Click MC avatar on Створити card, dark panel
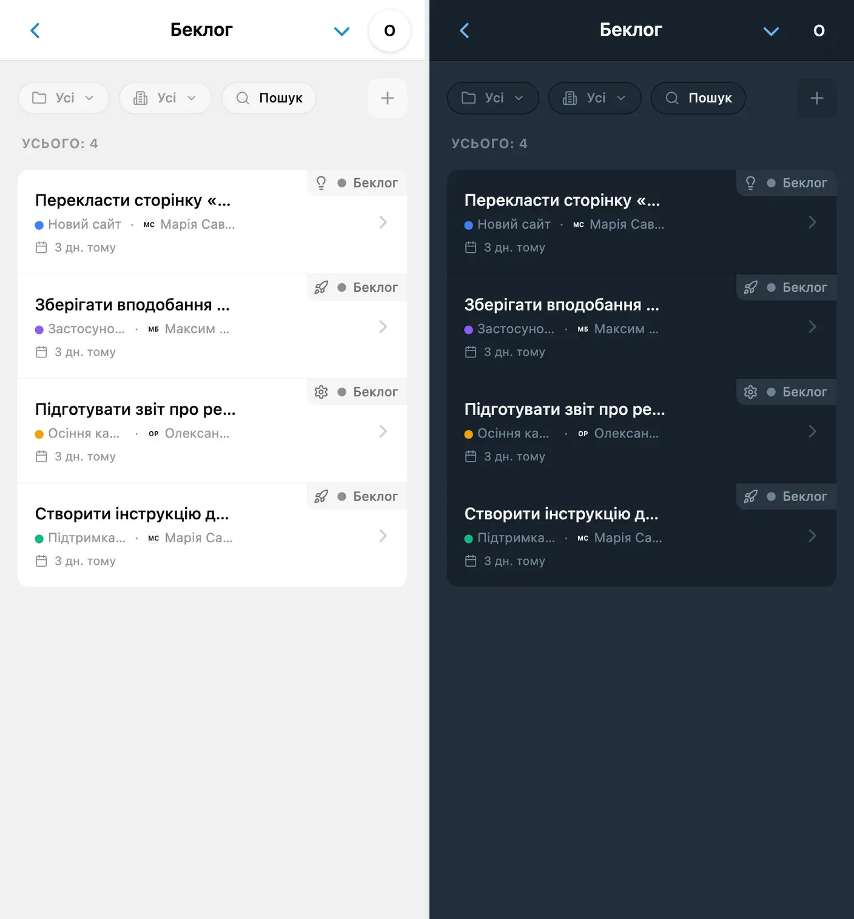Screen dimensions: 854x919 coord(583,537)
